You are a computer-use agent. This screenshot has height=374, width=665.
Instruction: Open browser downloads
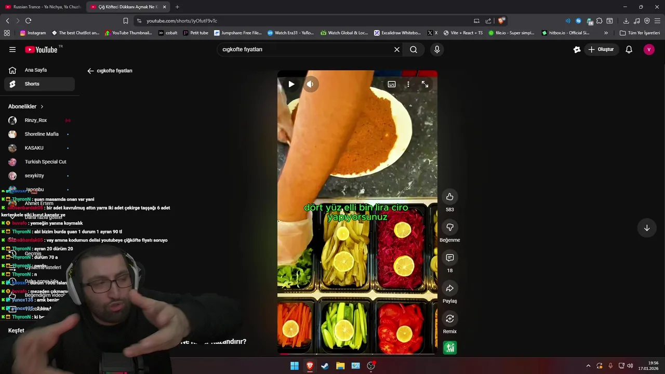tap(626, 21)
